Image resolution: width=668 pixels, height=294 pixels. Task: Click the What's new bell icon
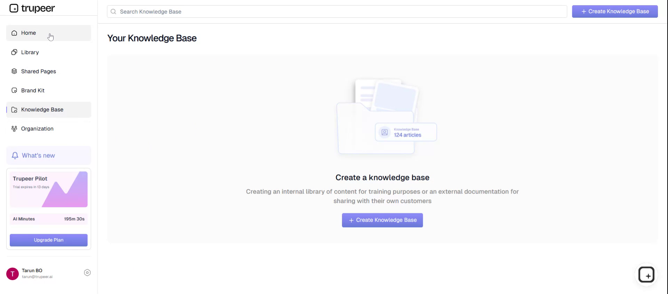(x=15, y=155)
